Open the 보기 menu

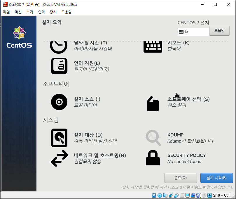(x=30, y=12)
